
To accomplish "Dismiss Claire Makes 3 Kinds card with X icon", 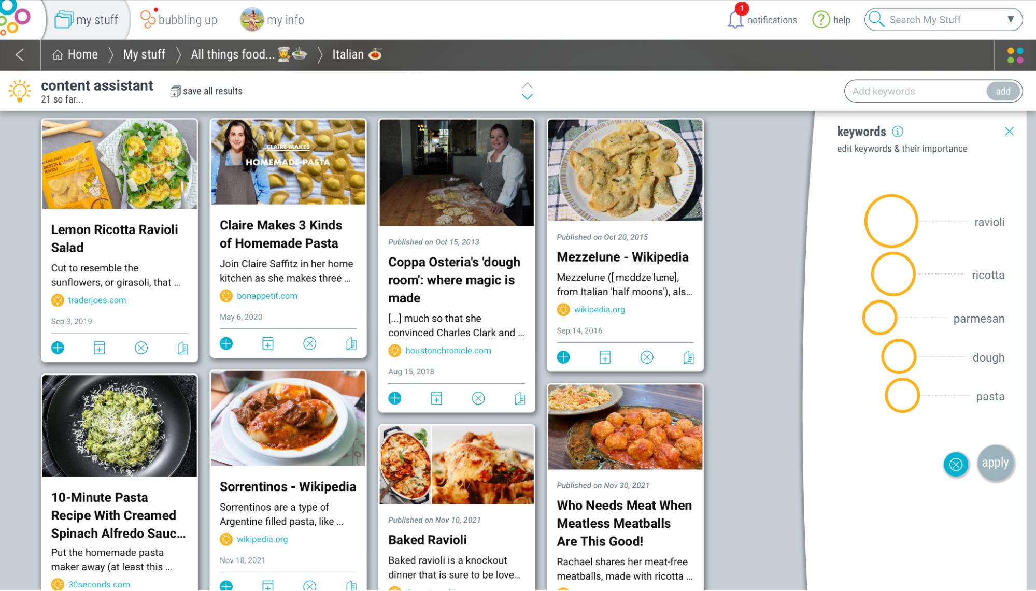I will [310, 343].
